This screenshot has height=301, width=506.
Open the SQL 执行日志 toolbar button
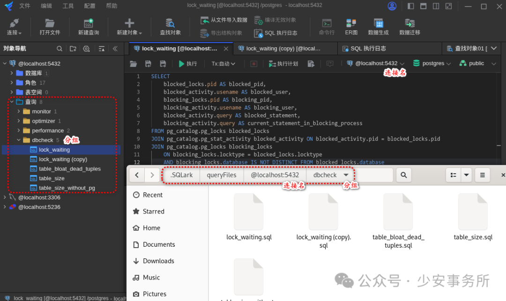coord(275,33)
